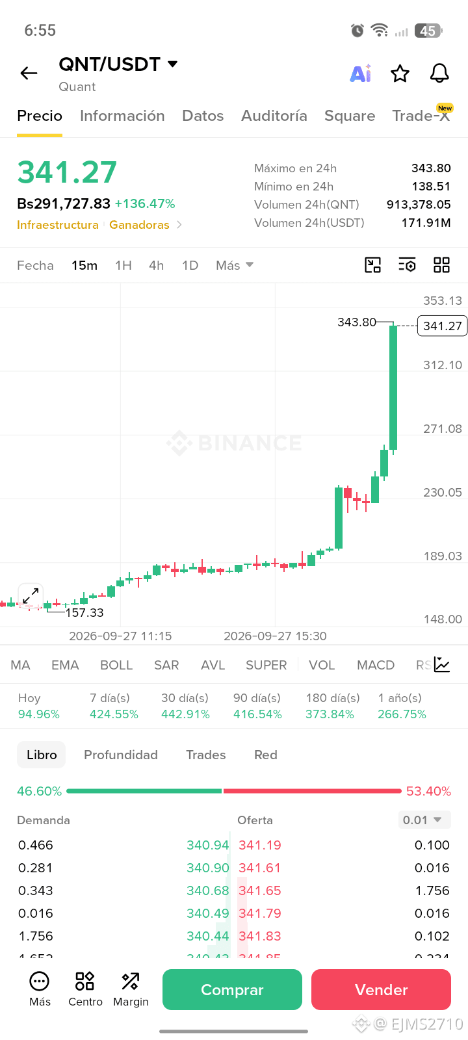Screen dimensions: 468x1040
Task: Open indicator settings chart-line icon
Action: coord(442,664)
